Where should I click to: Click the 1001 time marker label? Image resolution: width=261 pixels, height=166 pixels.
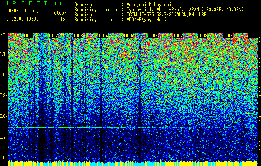(28, 36)
